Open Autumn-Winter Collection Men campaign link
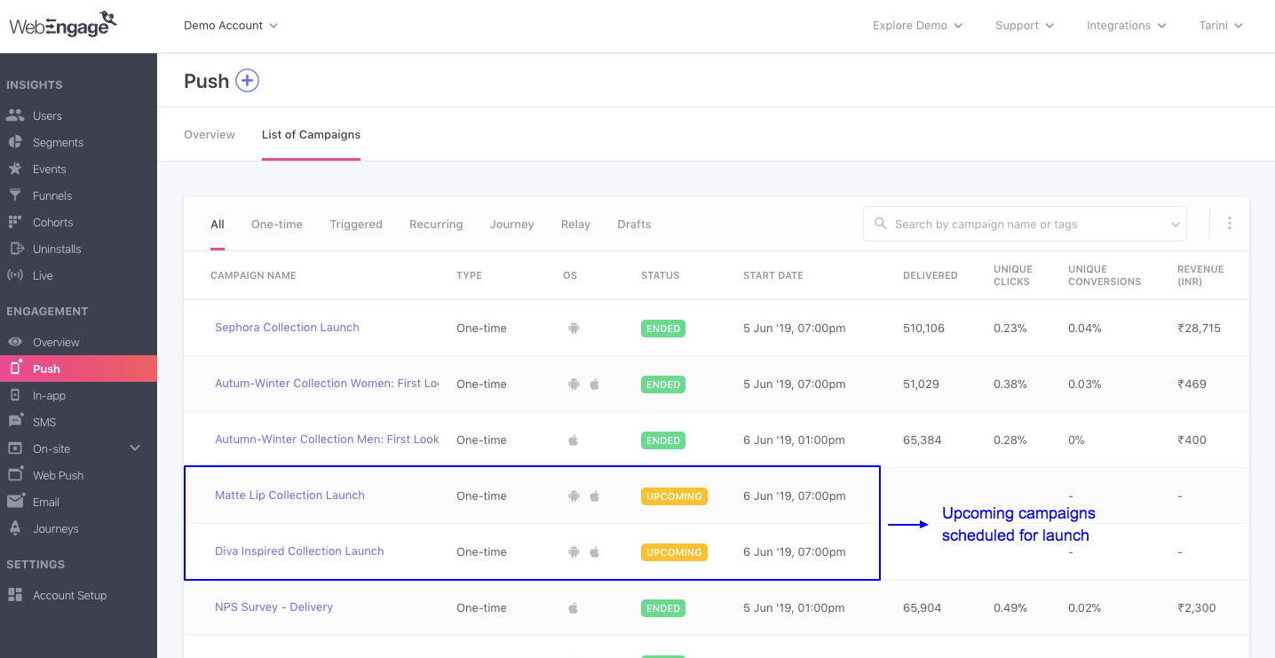The height and width of the screenshot is (658, 1275). [327, 440]
